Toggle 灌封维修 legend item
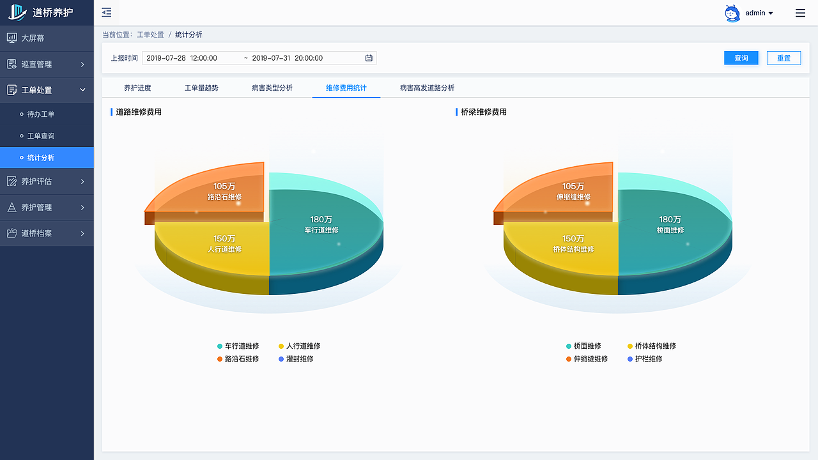Viewport: 818px width, 460px height. [296, 358]
